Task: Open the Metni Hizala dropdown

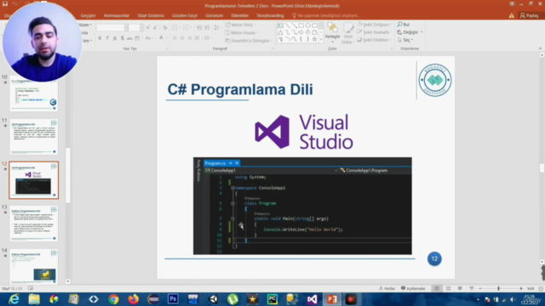Action: pos(242,32)
